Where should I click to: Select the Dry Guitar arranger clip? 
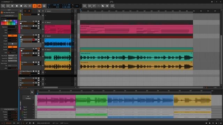(x=136, y=66)
